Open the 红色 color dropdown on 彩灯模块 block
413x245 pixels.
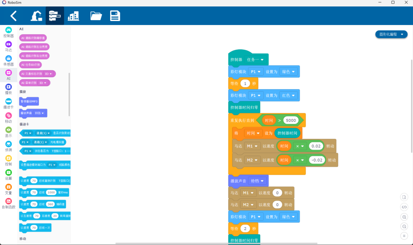click(x=288, y=96)
